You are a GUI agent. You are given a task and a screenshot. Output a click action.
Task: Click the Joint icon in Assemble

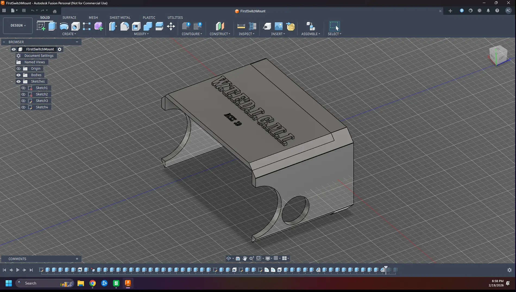pyautogui.click(x=310, y=26)
